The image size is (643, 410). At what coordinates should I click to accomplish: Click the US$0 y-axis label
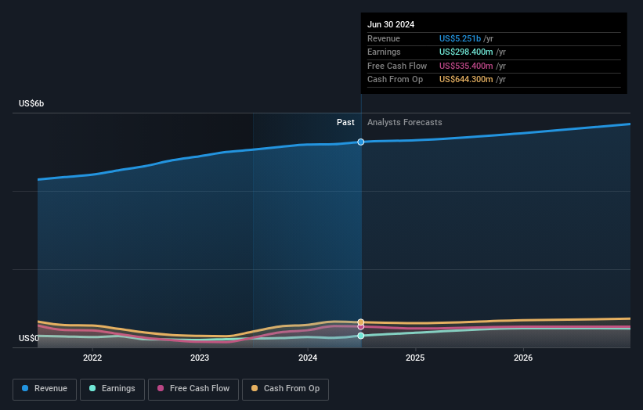(x=29, y=338)
